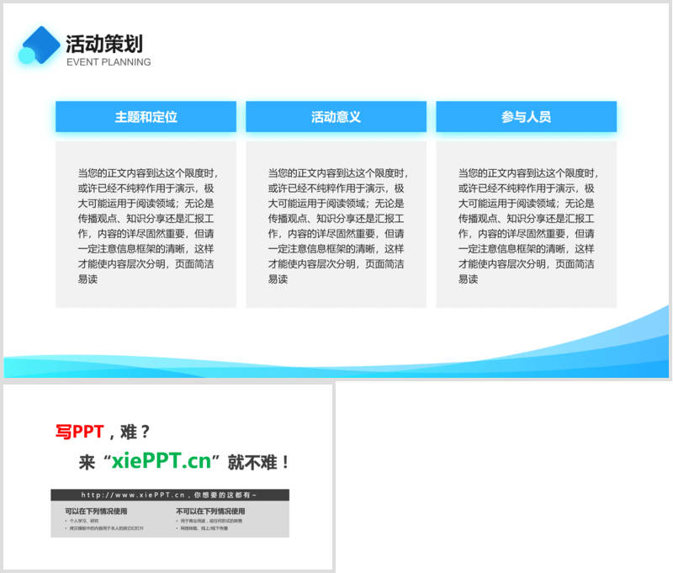This screenshot has width=673, height=573.
Task: Select body text under 参与人员
Action: click(526, 225)
